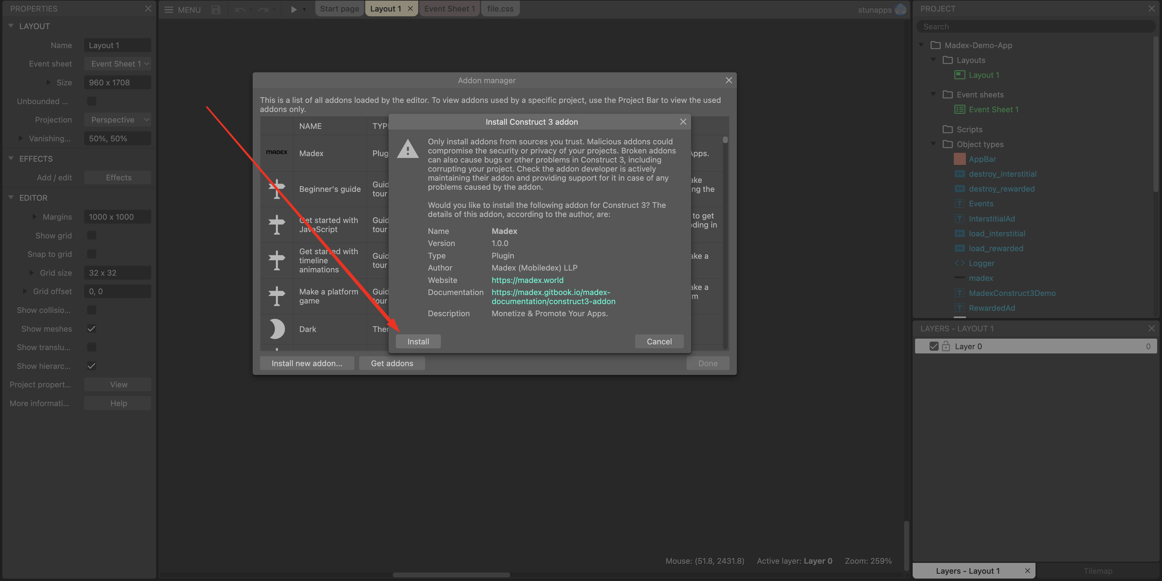The image size is (1162, 581).
Task: Click the redo arrow icon
Action: (264, 9)
